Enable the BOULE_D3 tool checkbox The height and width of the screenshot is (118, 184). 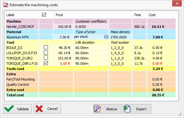46,47
